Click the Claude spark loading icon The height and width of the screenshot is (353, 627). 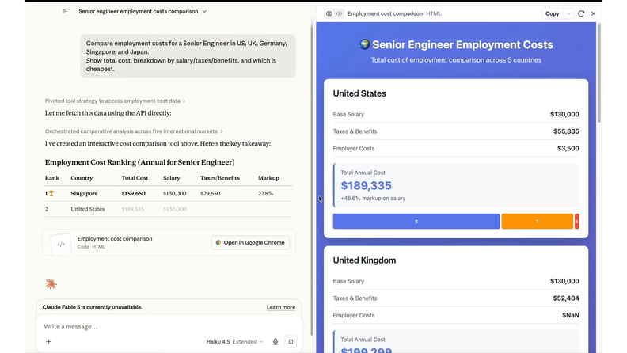[51, 284]
